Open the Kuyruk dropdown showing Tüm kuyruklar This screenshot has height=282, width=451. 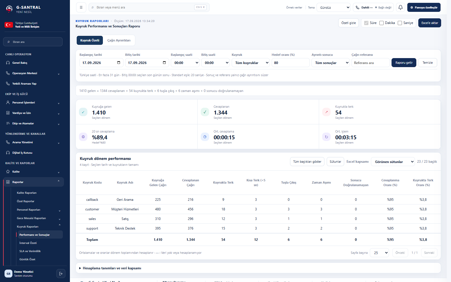click(251, 63)
